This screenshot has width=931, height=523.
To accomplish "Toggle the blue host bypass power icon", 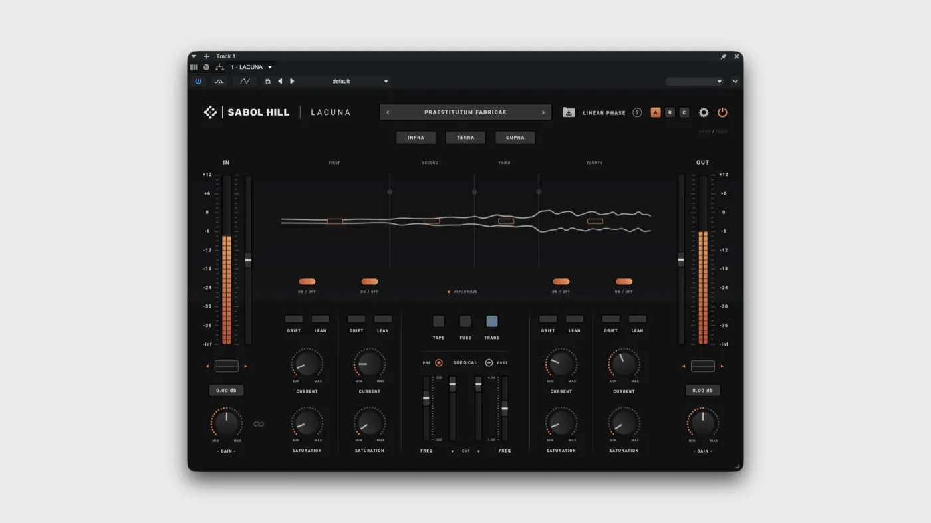I will tap(198, 82).
